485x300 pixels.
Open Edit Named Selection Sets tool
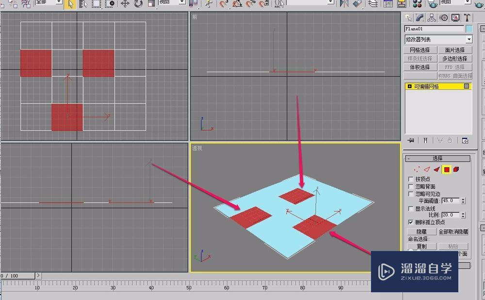(279, 4)
